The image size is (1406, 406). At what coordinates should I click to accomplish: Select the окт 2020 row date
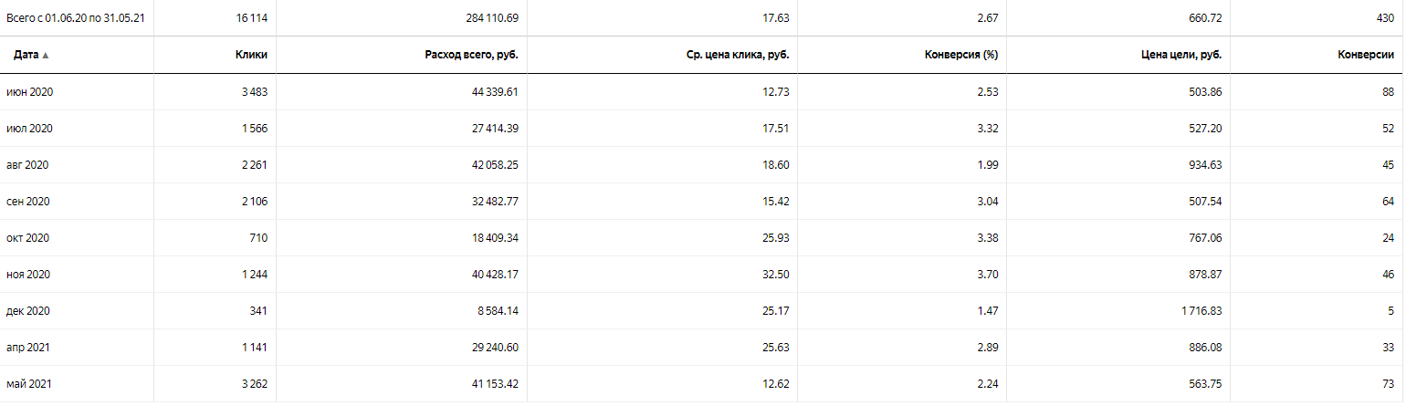coord(27,238)
